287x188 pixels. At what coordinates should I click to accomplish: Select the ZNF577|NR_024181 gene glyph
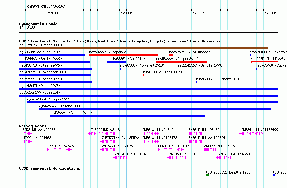(x=102, y=134)
